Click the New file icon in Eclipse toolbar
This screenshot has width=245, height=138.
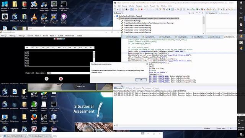[115, 9]
